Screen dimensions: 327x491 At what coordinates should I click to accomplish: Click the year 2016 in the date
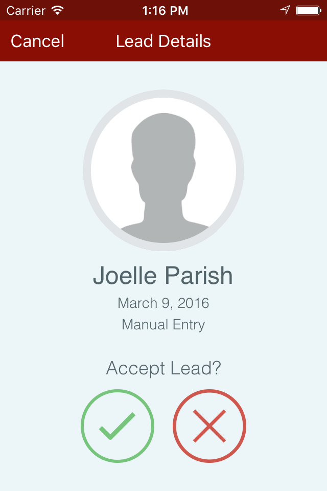pos(194,303)
